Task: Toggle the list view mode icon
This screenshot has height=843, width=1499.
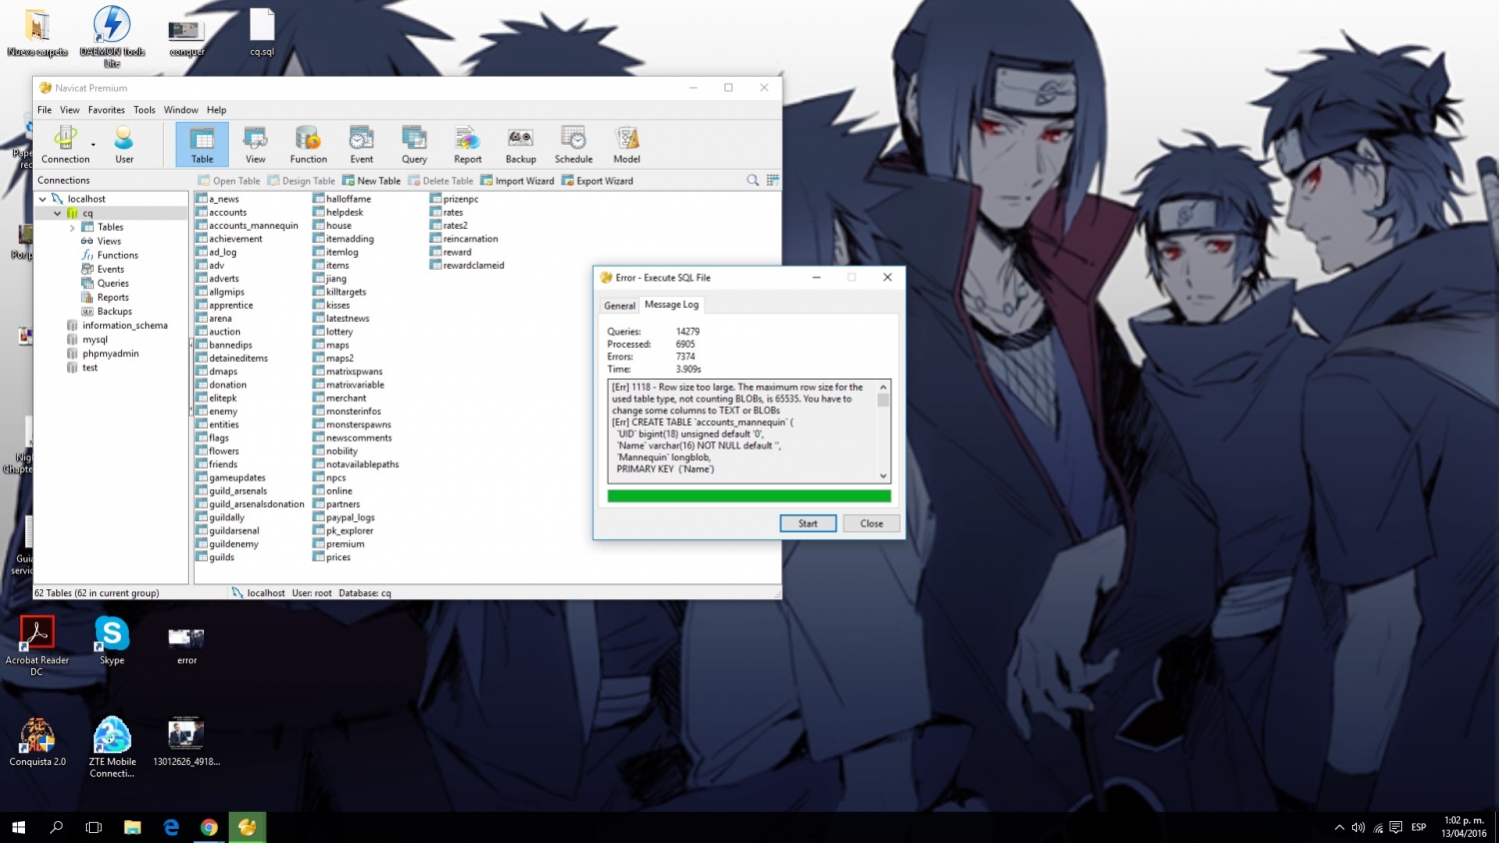Action: tap(772, 181)
